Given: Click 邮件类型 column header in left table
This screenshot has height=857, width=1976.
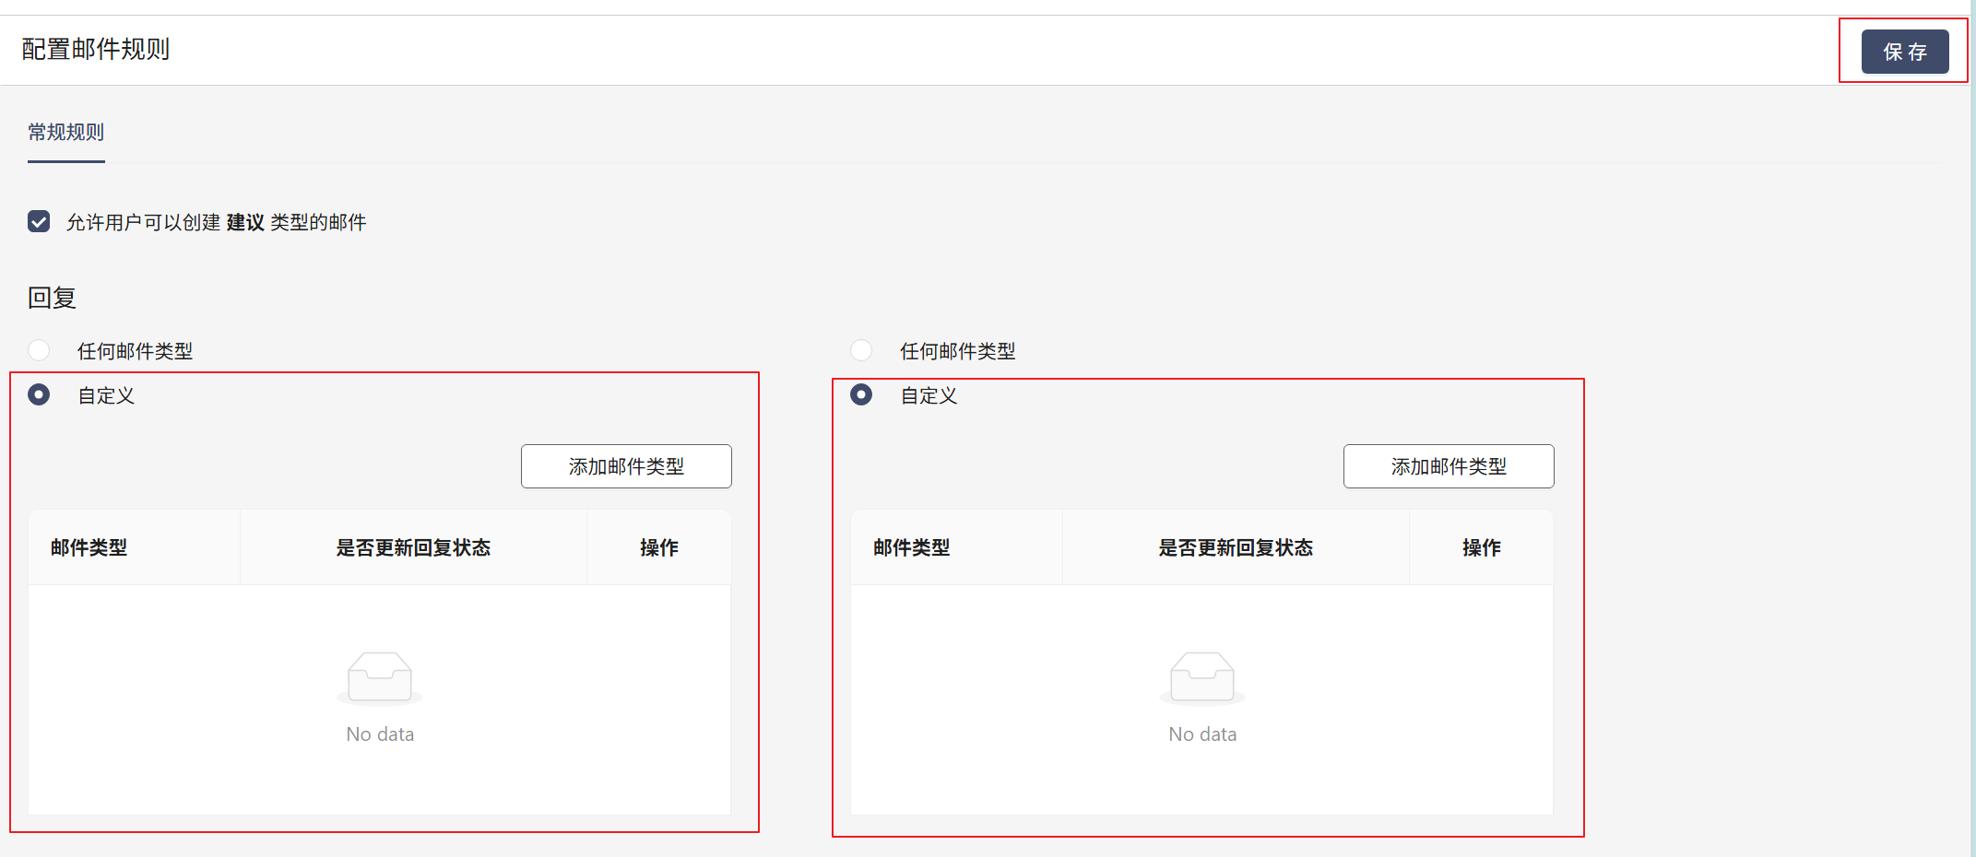Looking at the screenshot, I should (89, 548).
